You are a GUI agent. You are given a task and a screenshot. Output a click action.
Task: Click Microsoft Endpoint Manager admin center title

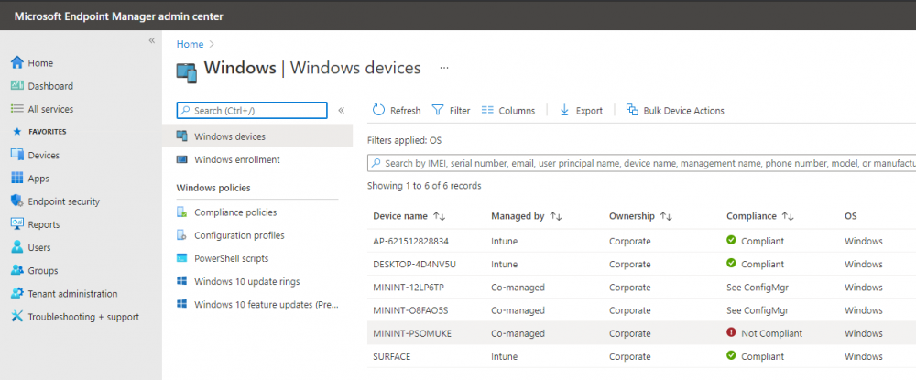(118, 16)
